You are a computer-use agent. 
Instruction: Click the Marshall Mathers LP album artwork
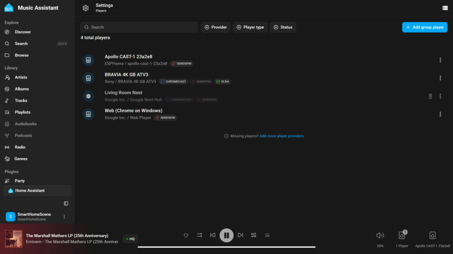14,239
